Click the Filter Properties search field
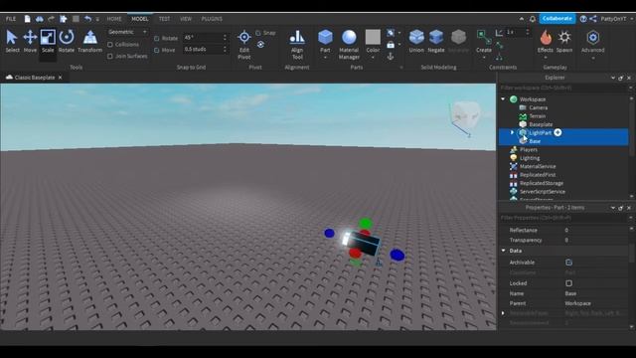This screenshot has width=636, height=358. [x=563, y=218]
